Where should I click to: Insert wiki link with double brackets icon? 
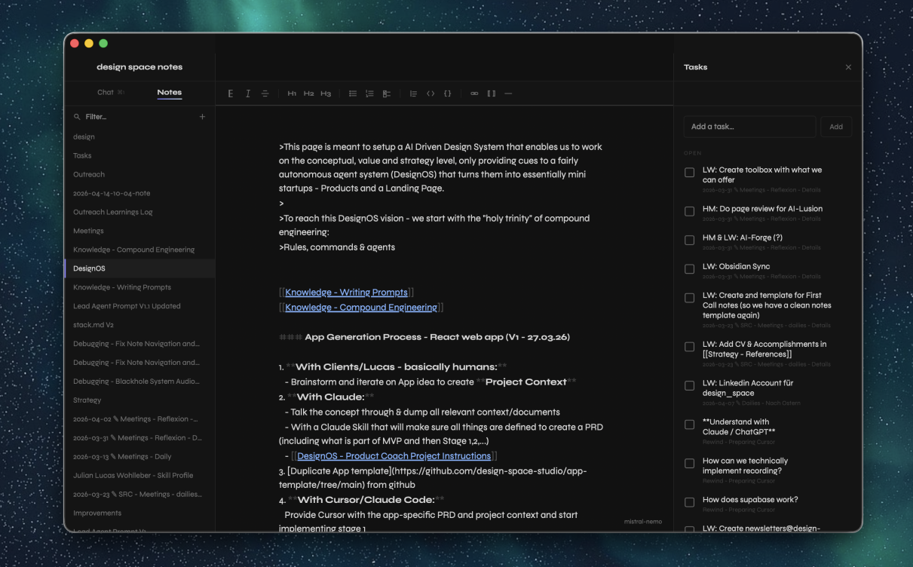point(492,93)
